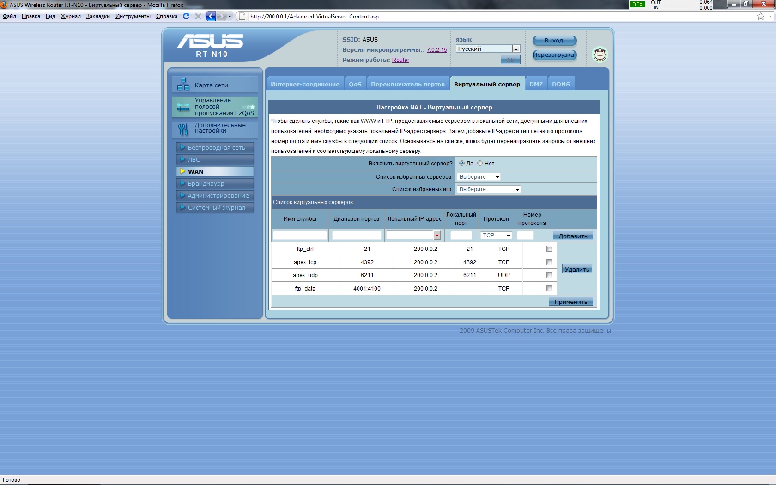Select the 'Нет' radio button
The width and height of the screenshot is (776, 485).
pos(480,163)
